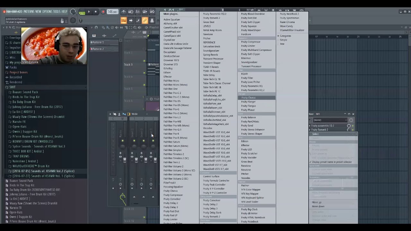Toggle Display preset name in preset selector

[332, 162]
